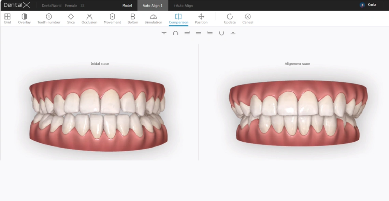Select the Occlusion tool
This screenshot has width=389, height=201.
[89, 19]
